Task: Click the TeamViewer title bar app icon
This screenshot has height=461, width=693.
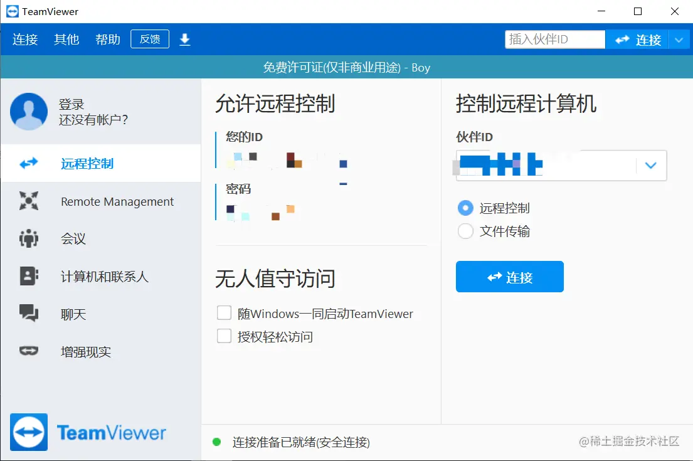Action: tap(13, 11)
